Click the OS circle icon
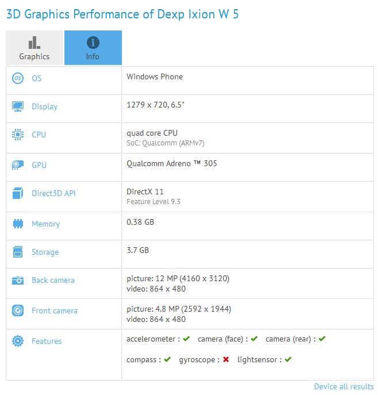The height and width of the screenshot is (395, 383). click(x=18, y=78)
